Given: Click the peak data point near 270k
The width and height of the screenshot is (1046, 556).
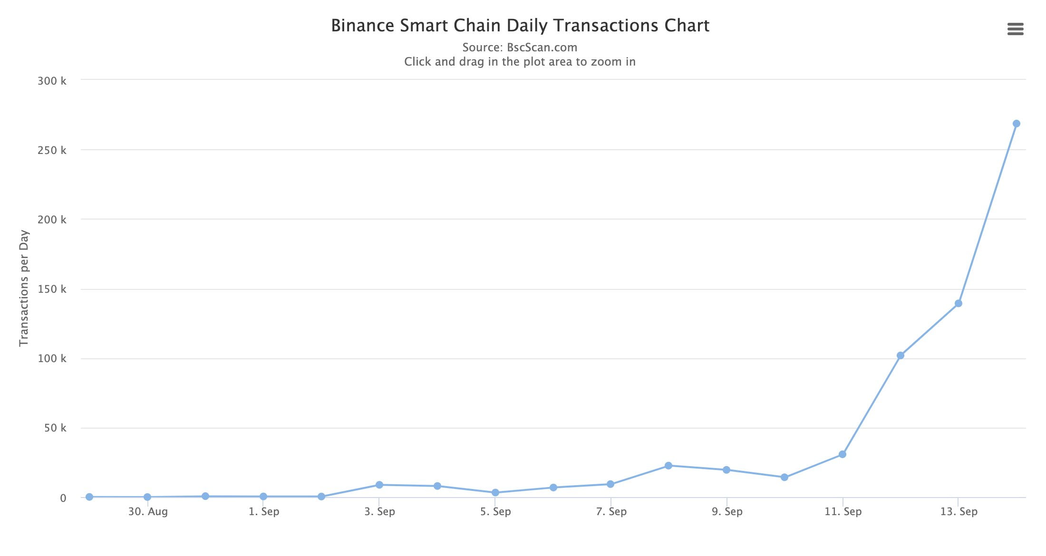Looking at the screenshot, I should pos(1017,124).
